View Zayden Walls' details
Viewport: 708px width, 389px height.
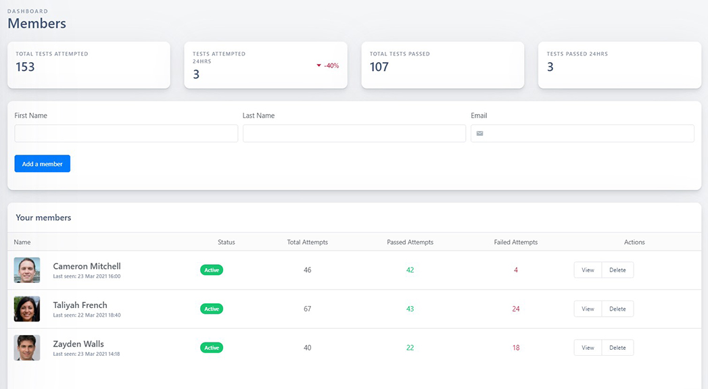588,348
